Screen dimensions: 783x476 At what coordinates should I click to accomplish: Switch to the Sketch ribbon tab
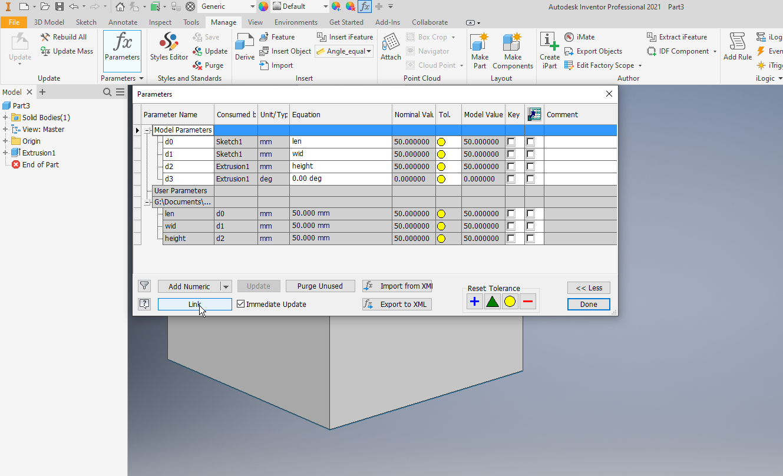[86, 22]
